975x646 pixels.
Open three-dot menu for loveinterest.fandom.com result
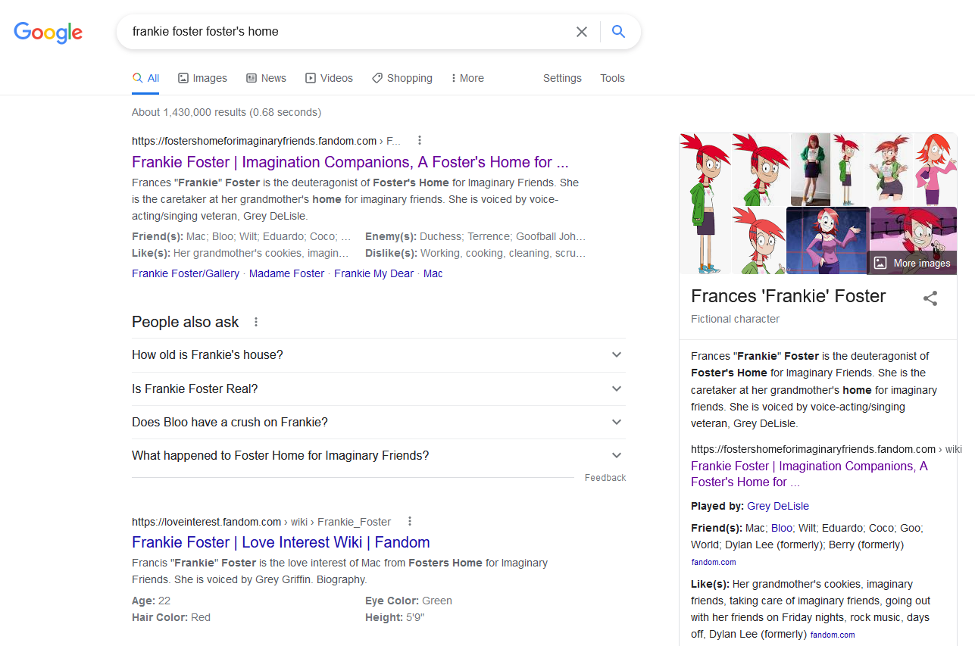(409, 521)
